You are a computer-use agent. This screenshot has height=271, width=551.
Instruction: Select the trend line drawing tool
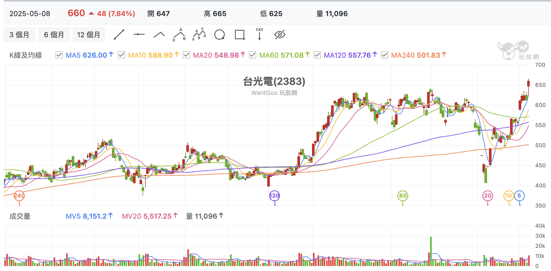119,35
